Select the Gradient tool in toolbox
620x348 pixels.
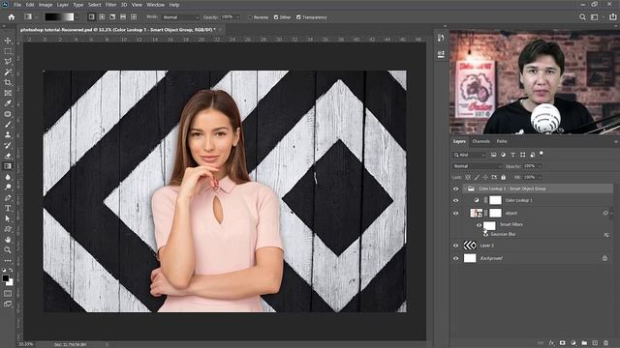(x=8, y=166)
